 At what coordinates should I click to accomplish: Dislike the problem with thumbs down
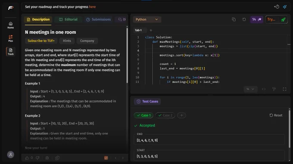coord(37,158)
